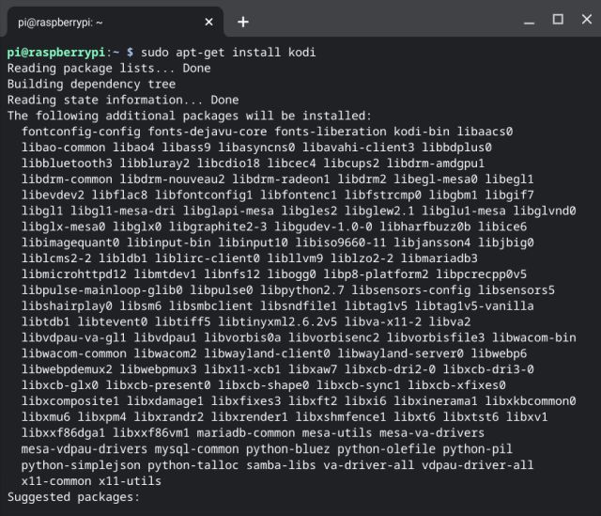Screen dimensions: 601x516
Task: Click the 'kodi-bin' package name
Action: 422,132
